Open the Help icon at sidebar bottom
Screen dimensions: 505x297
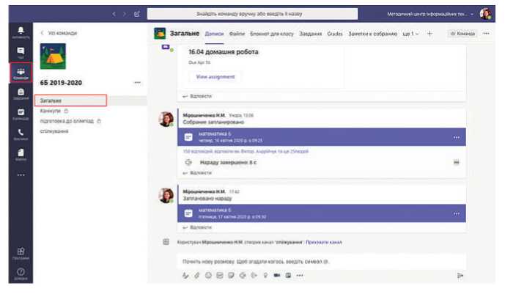(x=21, y=273)
